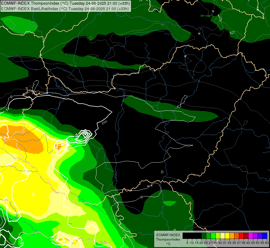270x248 pixels.
Task: Click legend tick value 60
Action: (x=267, y=243)
